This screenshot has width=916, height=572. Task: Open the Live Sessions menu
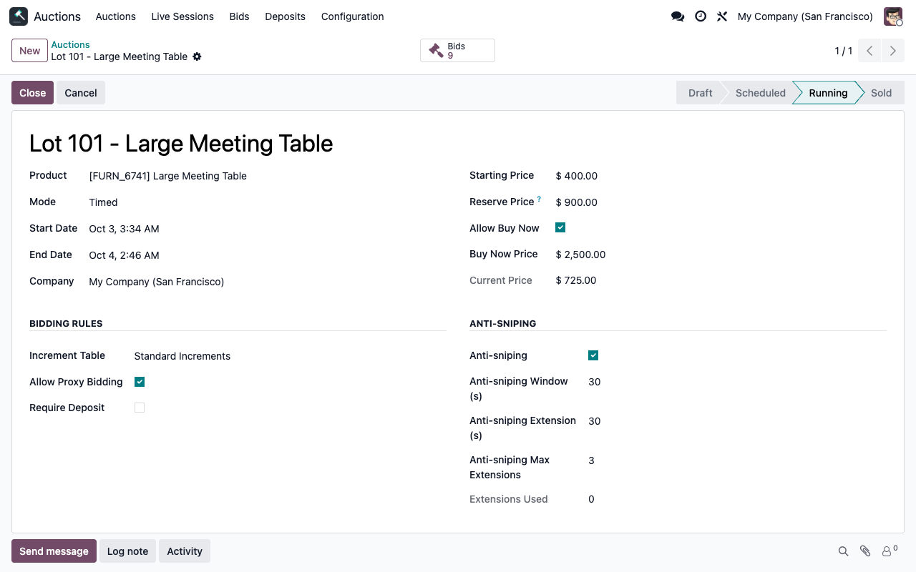tap(182, 16)
